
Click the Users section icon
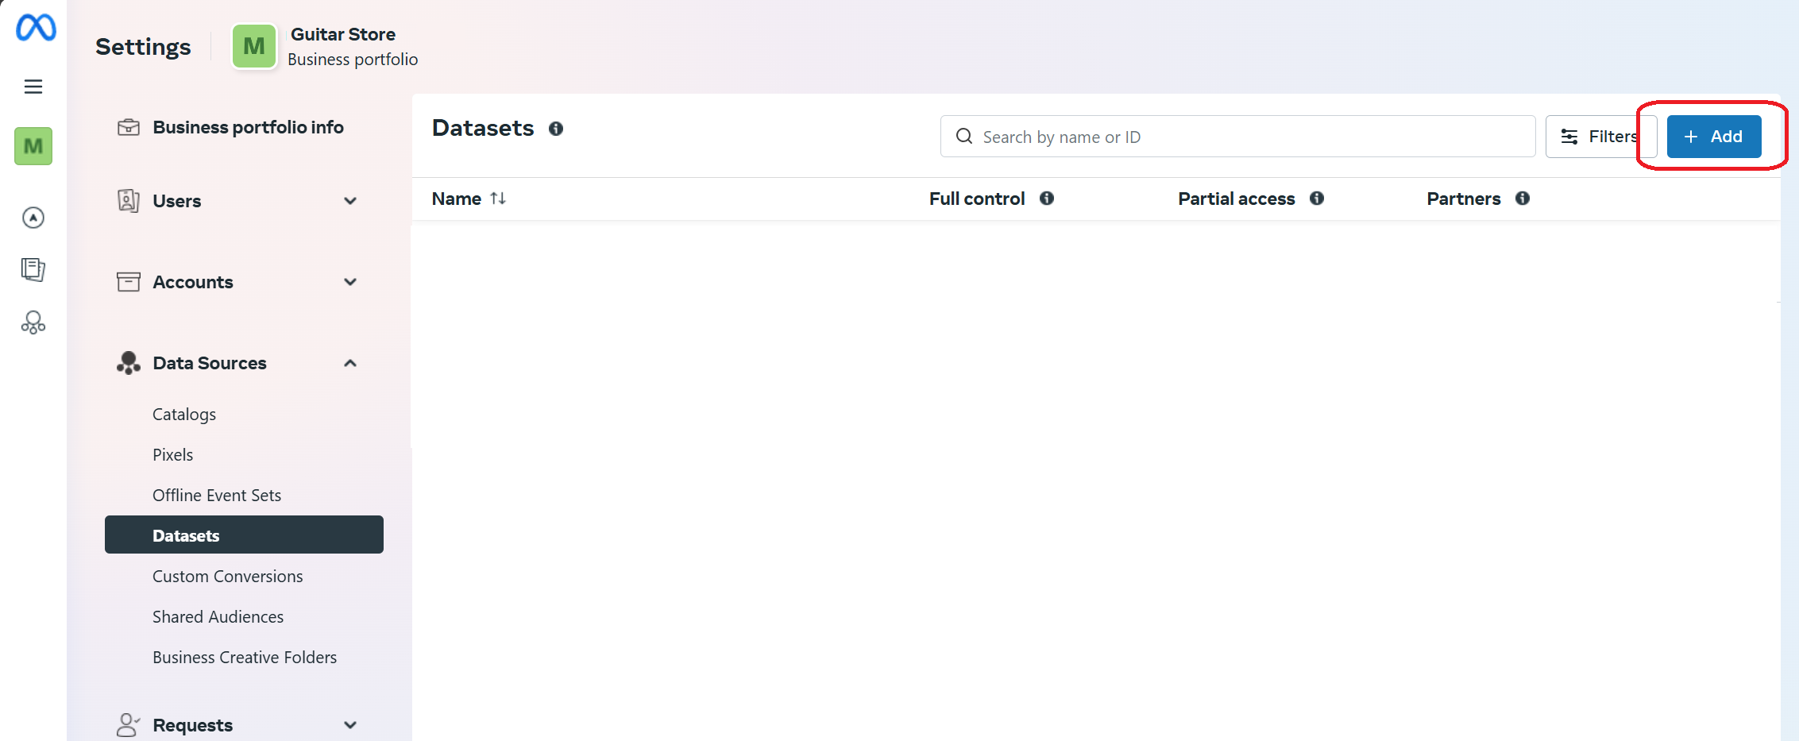[129, 201]
